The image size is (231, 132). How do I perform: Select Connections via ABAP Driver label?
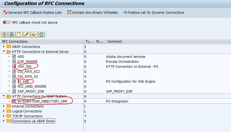pos(33,121)
